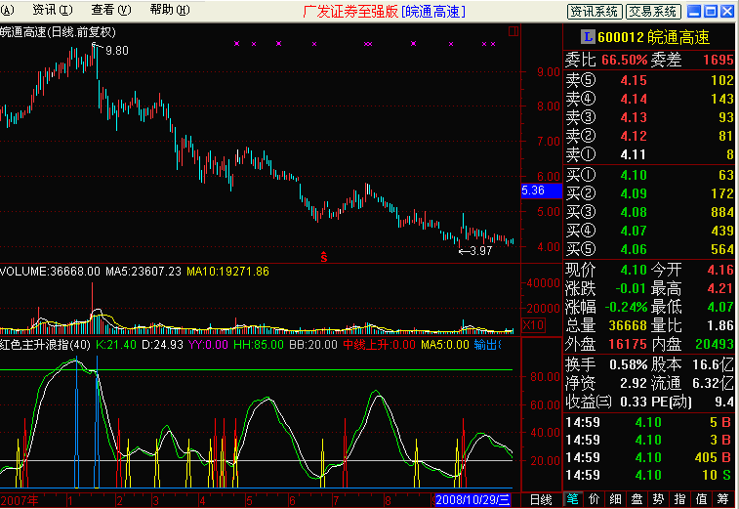
Task: Click the 买⑤ bid row at 4.06
Action: (x=649, y=249)
